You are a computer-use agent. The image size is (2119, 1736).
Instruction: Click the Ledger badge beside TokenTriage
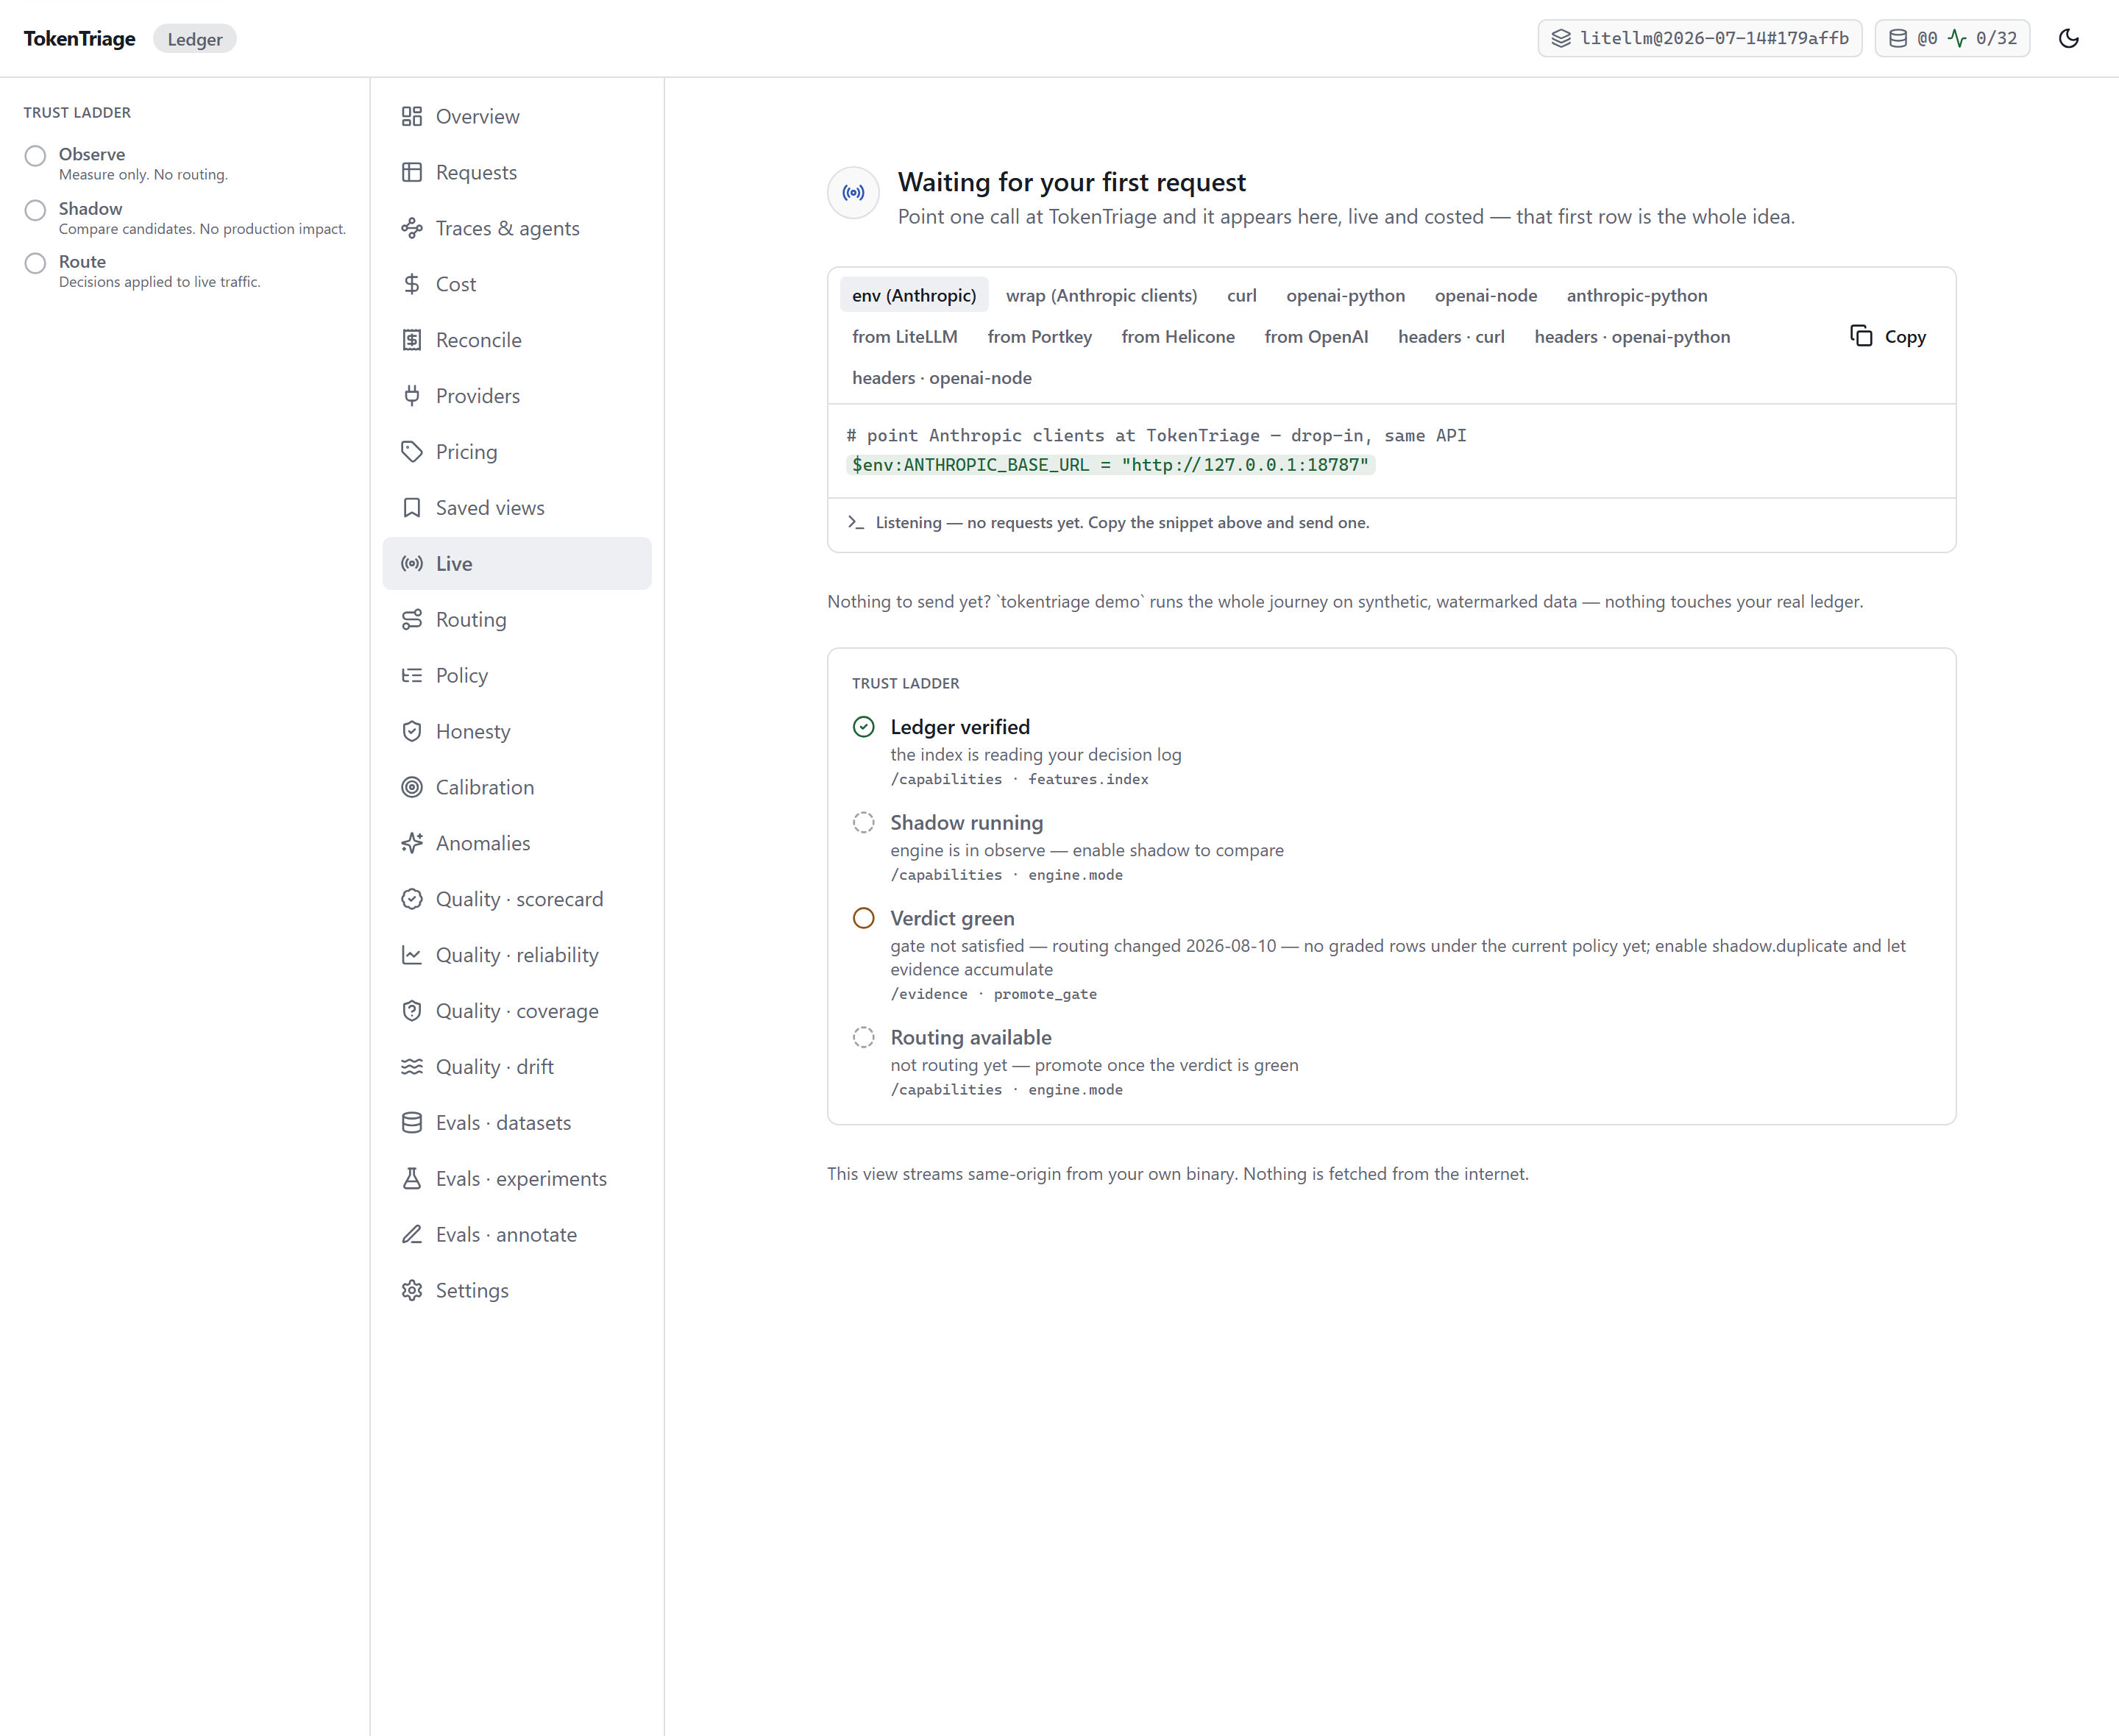coord(195,39)
